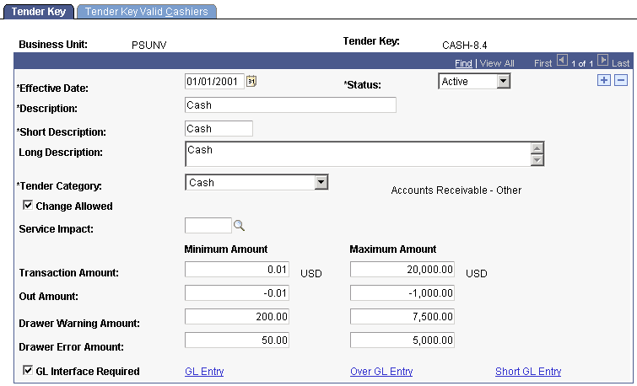The width and height of the screenshot is (637, 386).
Task: Click the Accounts Receivable - Other text
Action: (x=456, y=190)
